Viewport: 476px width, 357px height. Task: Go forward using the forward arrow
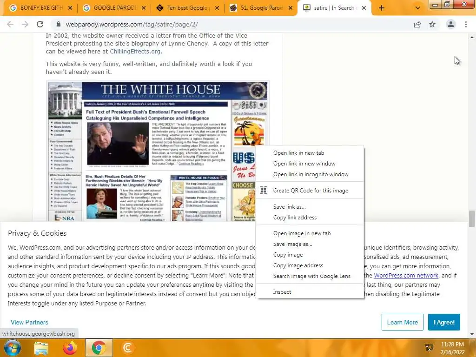pyautogui.click(x=25, y=24)
